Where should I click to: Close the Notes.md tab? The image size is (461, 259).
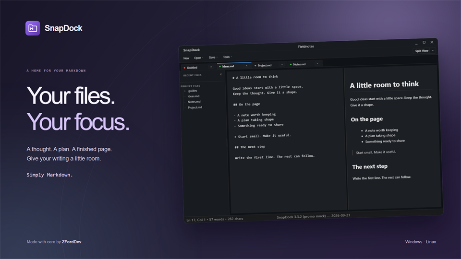tap(317, 63)
